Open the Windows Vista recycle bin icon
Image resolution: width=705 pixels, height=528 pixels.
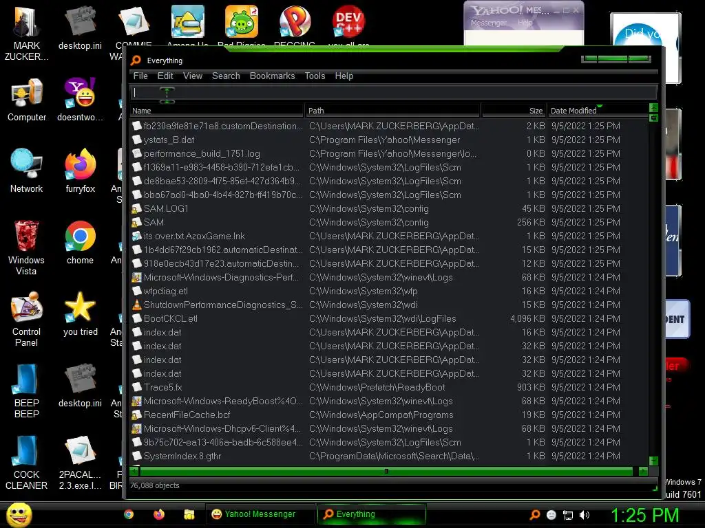pyautogui.click(x=27, y=247)
